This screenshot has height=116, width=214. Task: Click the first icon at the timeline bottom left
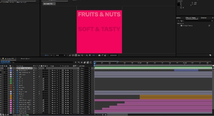[1, 115]
